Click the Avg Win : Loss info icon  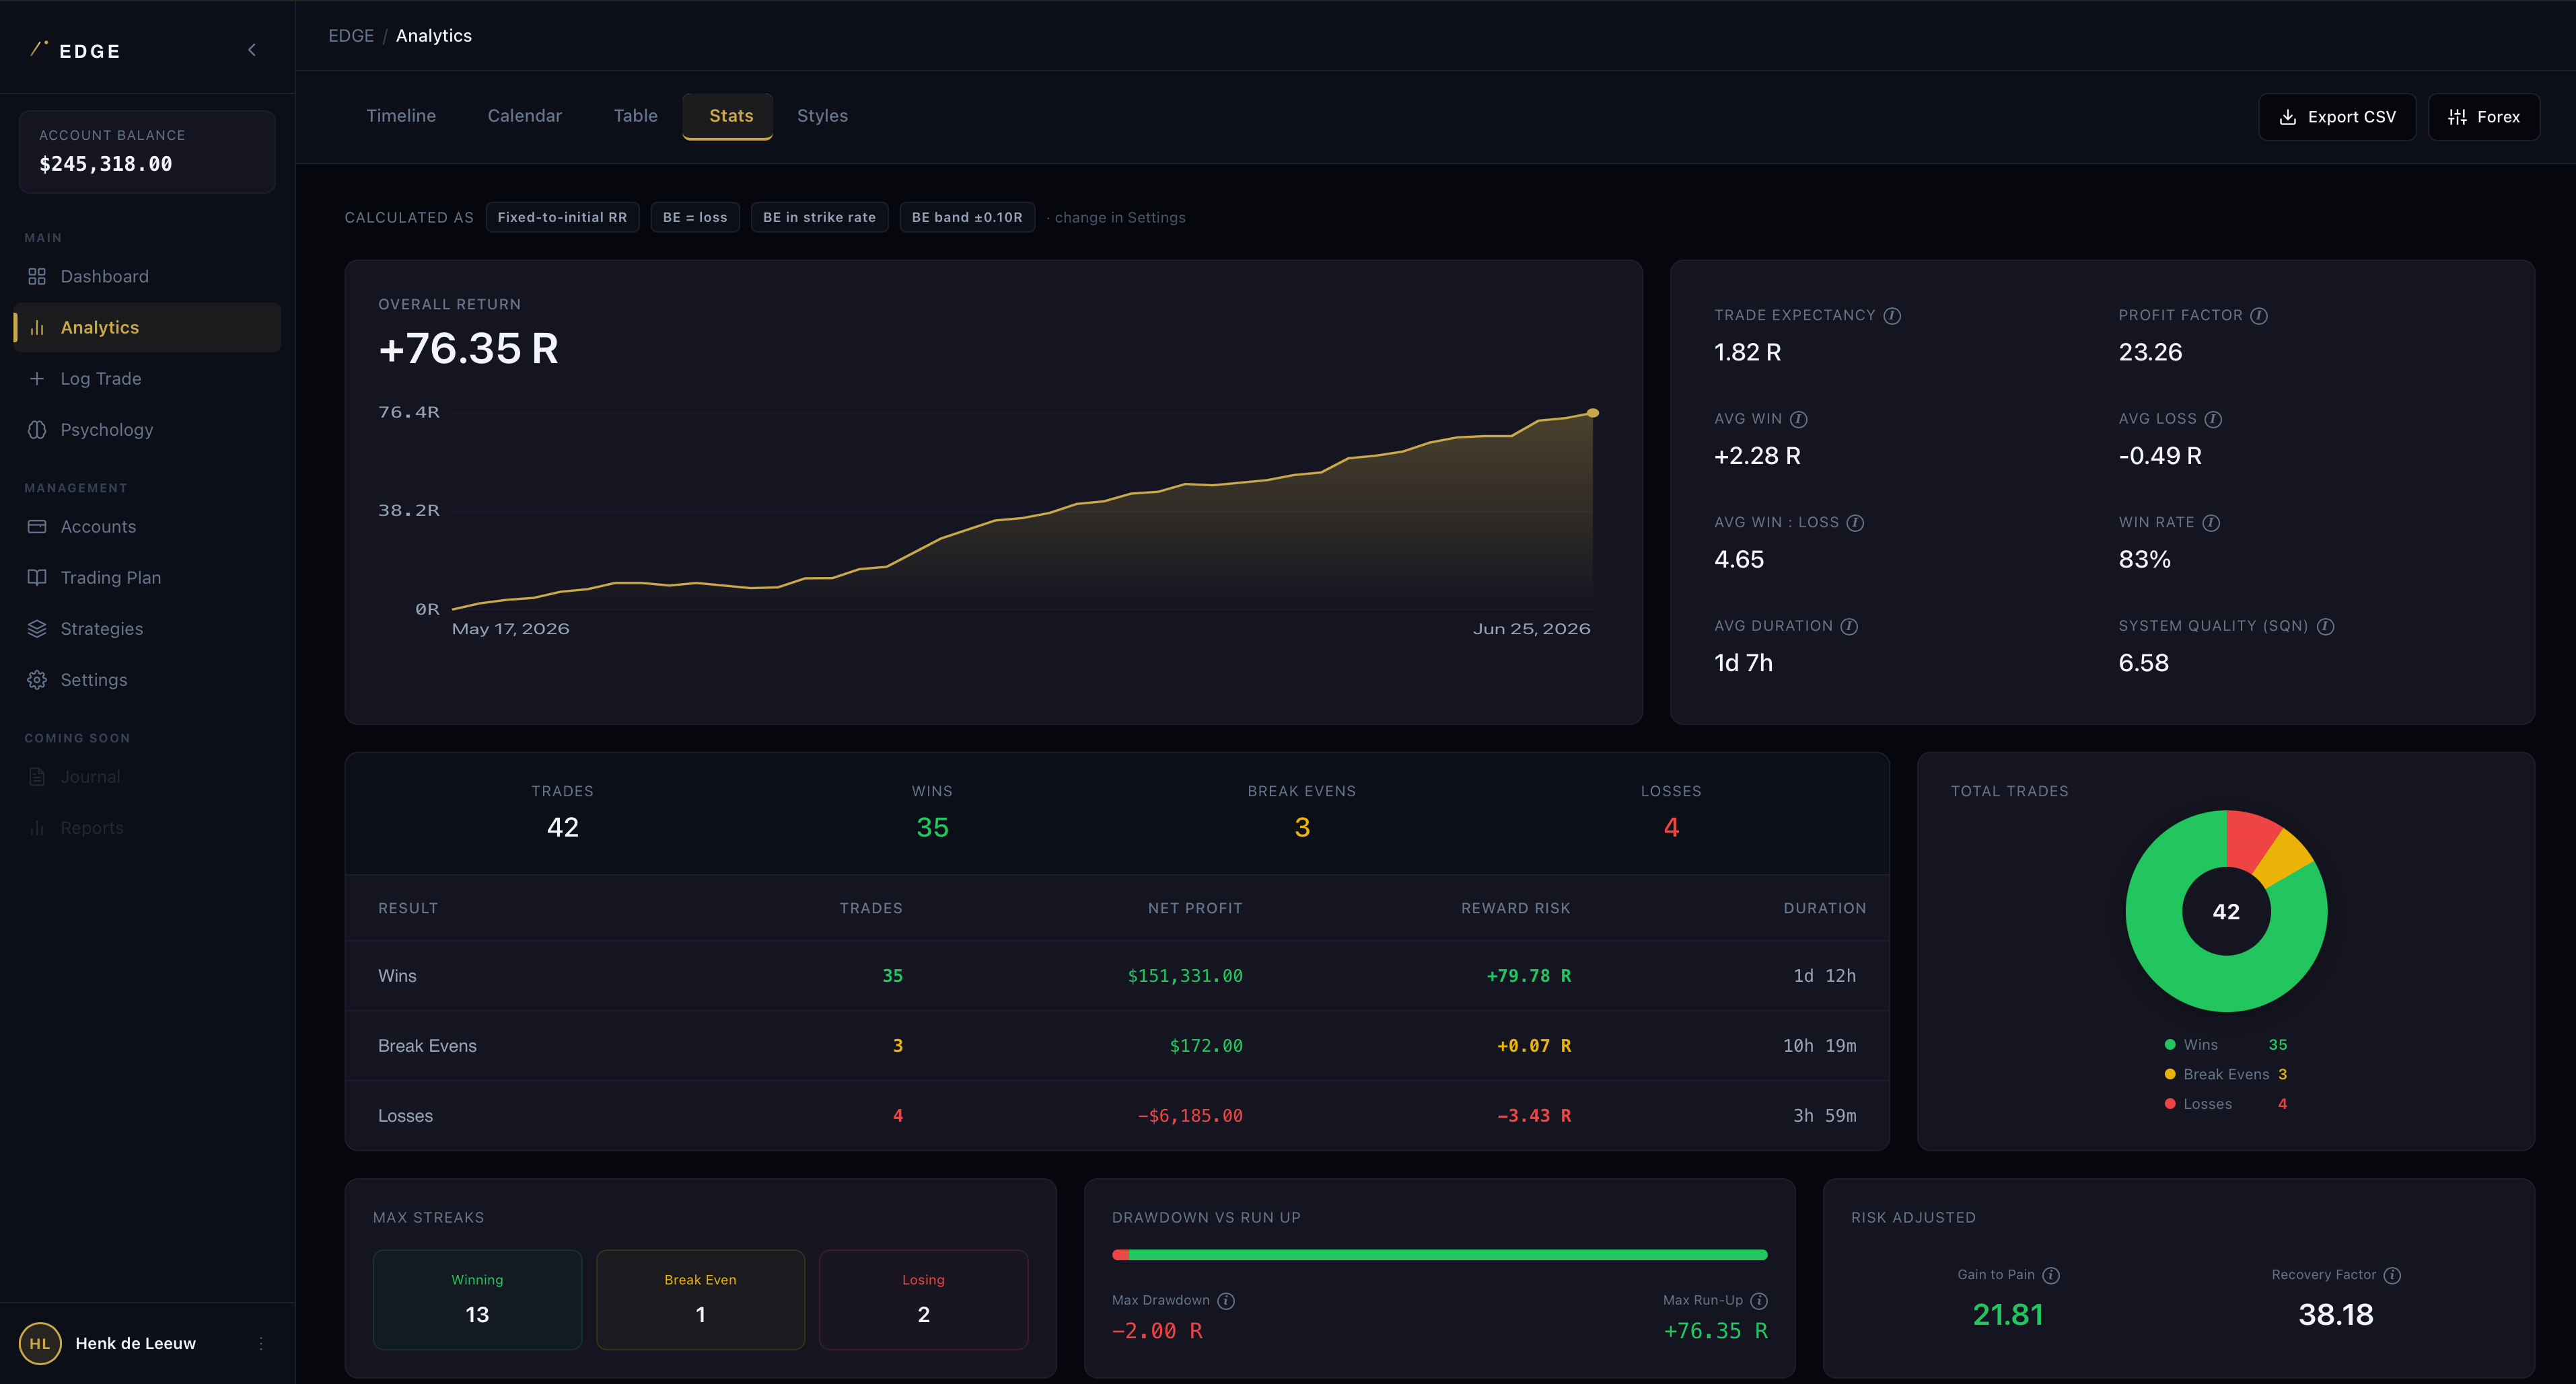coord(1855,523)
